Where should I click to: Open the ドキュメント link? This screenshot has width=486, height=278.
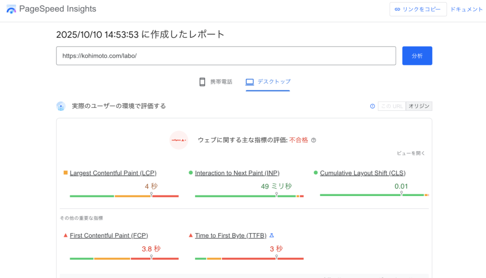click(x=467, y=9)
